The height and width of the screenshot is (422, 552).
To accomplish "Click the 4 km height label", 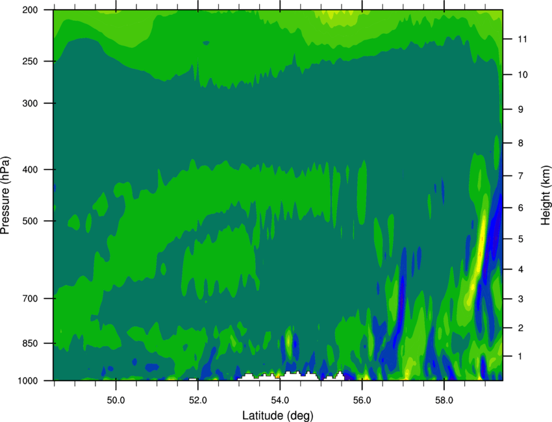I will [x=521, y=269].
